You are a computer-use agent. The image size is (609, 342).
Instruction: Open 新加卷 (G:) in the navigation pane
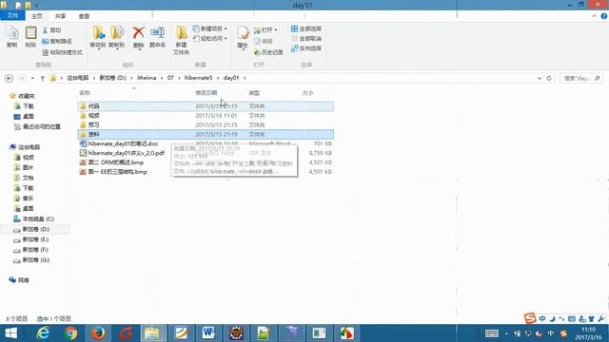click(x=31, y=260)
